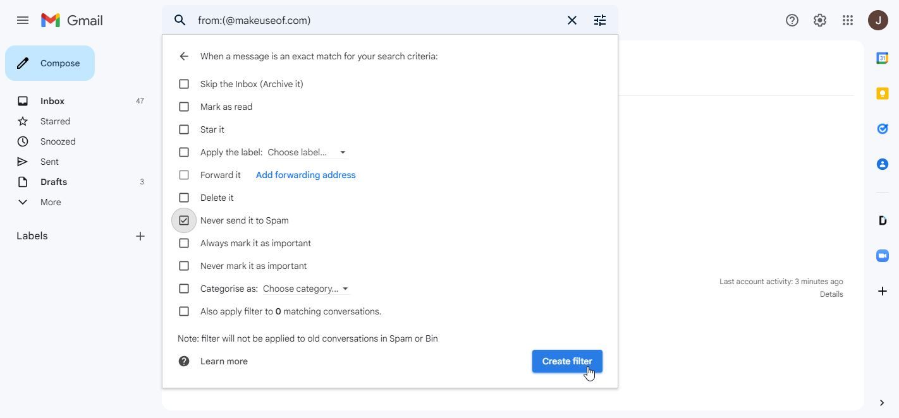Screen dimensions: 899x418
Task: Open the Choose category dropdown
Action: [306, 289]
